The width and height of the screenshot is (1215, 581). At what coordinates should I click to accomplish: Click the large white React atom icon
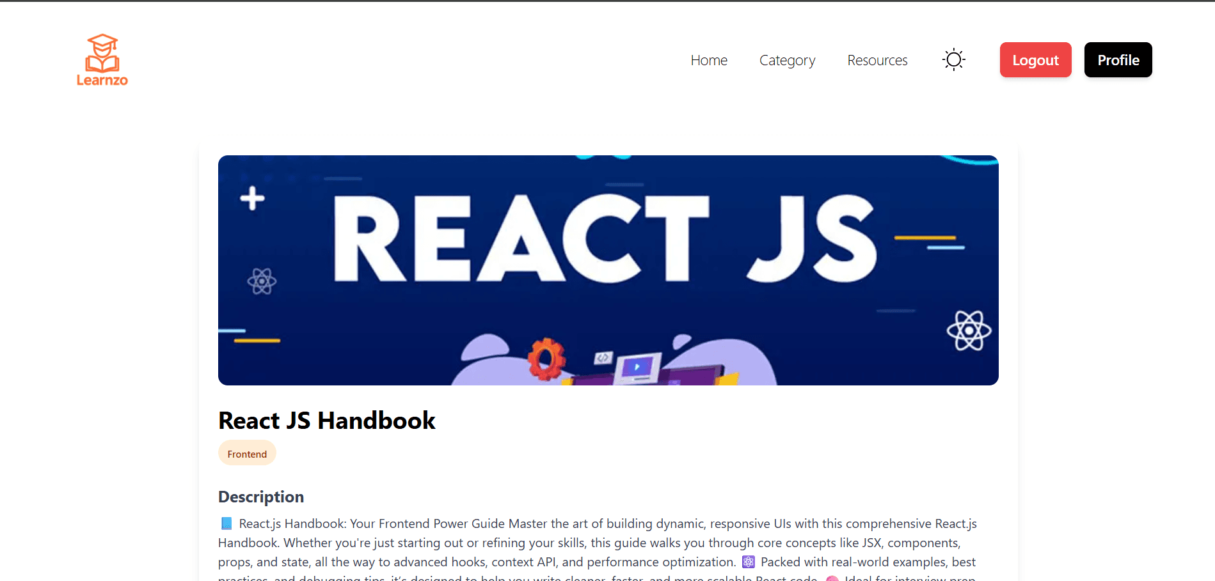coord(969,330)
